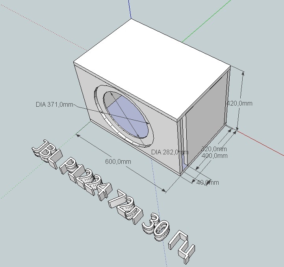The width and height of the screenshot is (284, 267).
Task: Select the 3D text P1224
Action: pos(86,179)
